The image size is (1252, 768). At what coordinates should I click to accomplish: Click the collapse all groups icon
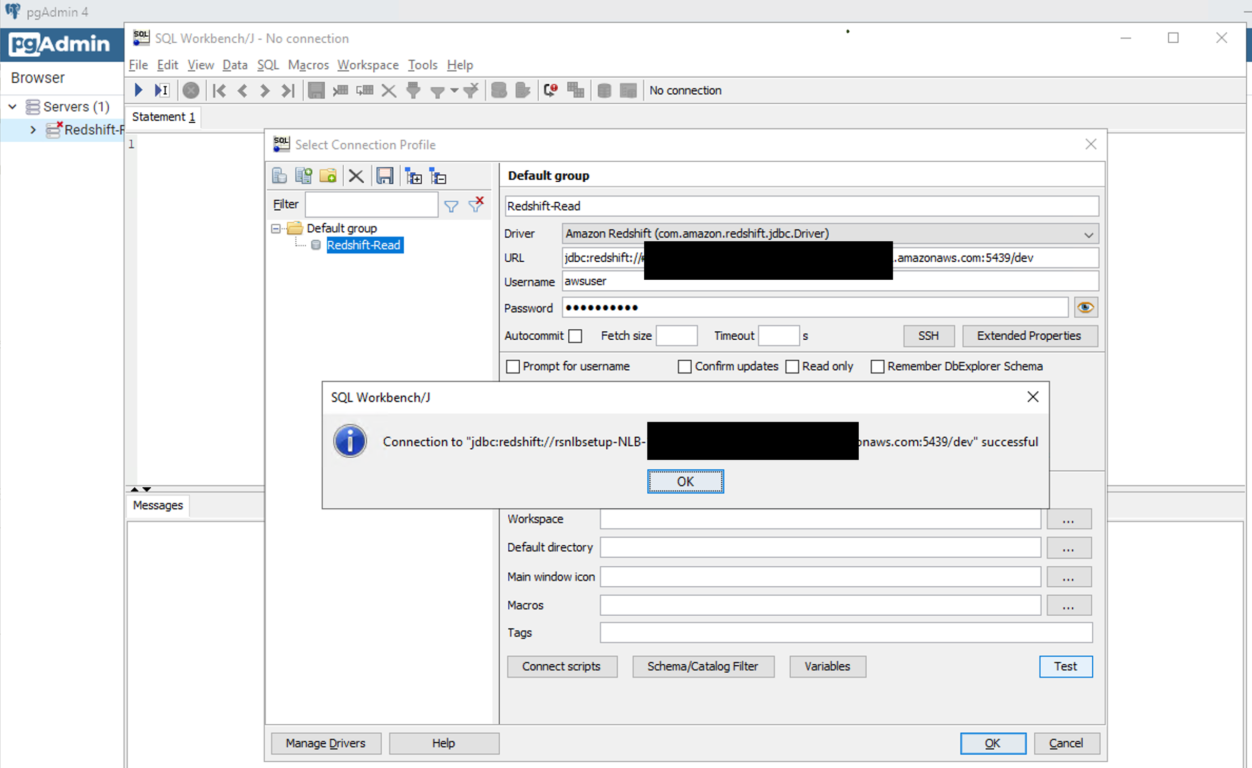click(438, 176)
